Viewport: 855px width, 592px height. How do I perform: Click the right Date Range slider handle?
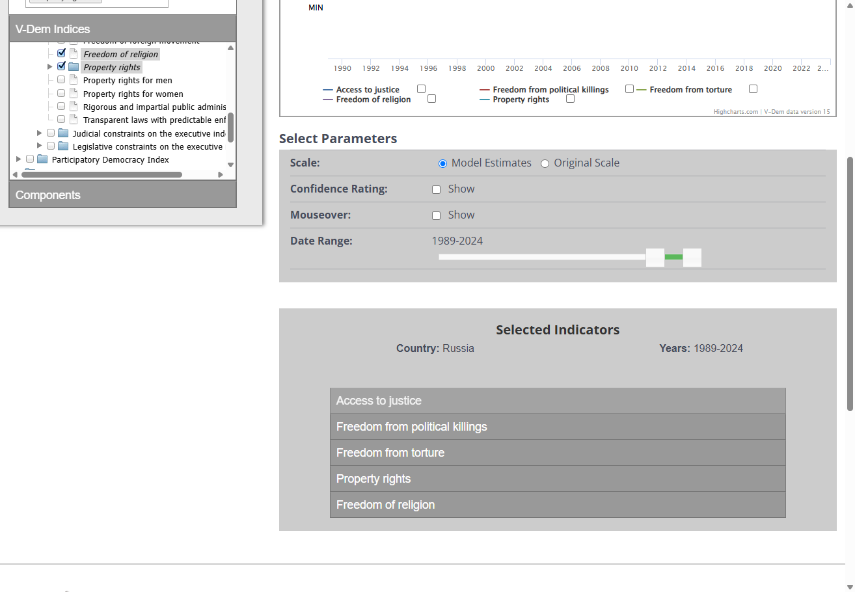692,258
